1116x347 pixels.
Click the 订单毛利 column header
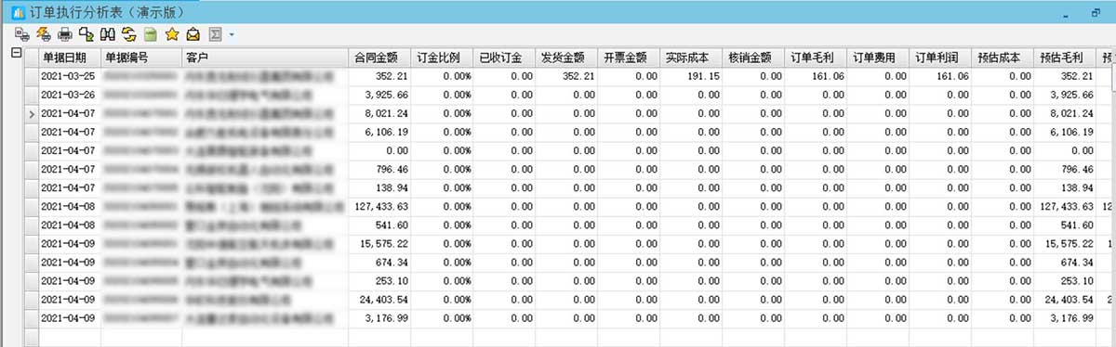tap(817, 57)
